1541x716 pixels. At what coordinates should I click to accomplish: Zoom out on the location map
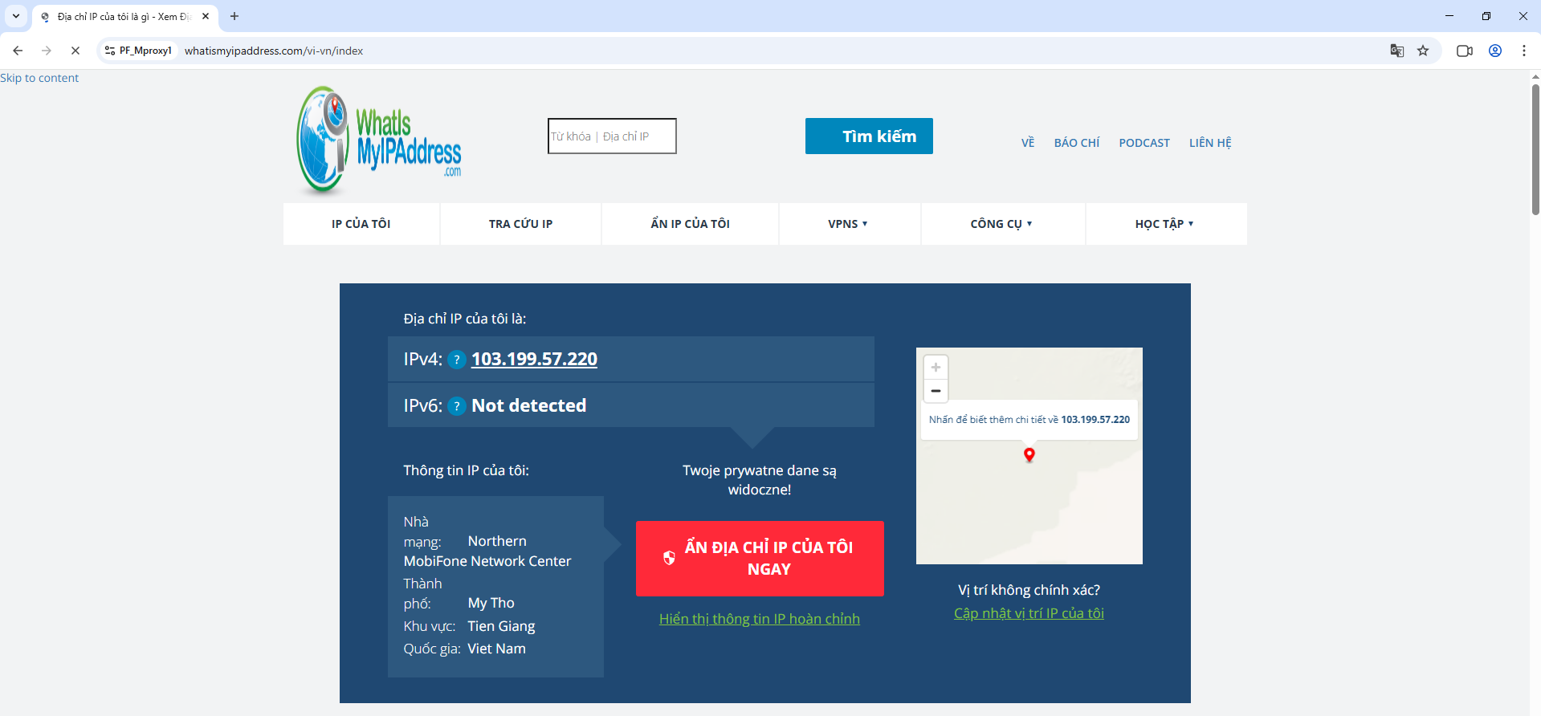point(936,391)
